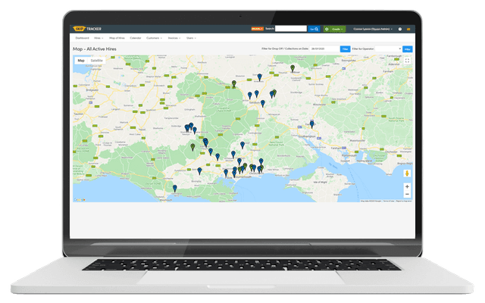This screenshot has width=485, height=303.
Task: Toggle the map fullscreen view icon
Action: coord(407,61)
